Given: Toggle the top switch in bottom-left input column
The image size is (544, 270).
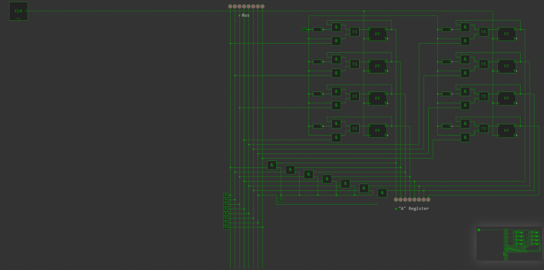Looking at the screenshot, I should [x=226, y=195].
